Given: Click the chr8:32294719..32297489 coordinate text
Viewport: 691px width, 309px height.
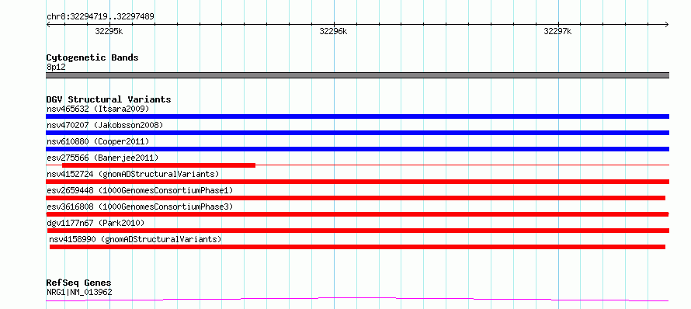Looking at the screenshot, I should 100,17.
